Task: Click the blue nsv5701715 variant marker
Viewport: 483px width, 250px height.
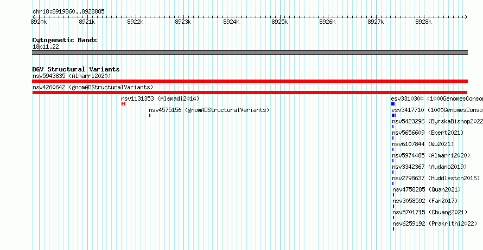Action: (393, 218)
